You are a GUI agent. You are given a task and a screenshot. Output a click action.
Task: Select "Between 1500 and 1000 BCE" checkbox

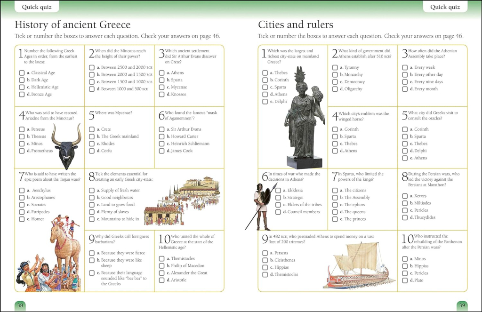[x=92, y=82]
